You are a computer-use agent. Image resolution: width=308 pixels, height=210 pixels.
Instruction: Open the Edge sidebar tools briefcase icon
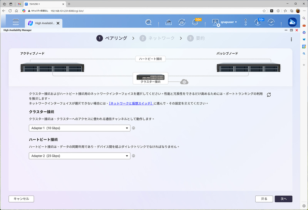coord(304,25)
